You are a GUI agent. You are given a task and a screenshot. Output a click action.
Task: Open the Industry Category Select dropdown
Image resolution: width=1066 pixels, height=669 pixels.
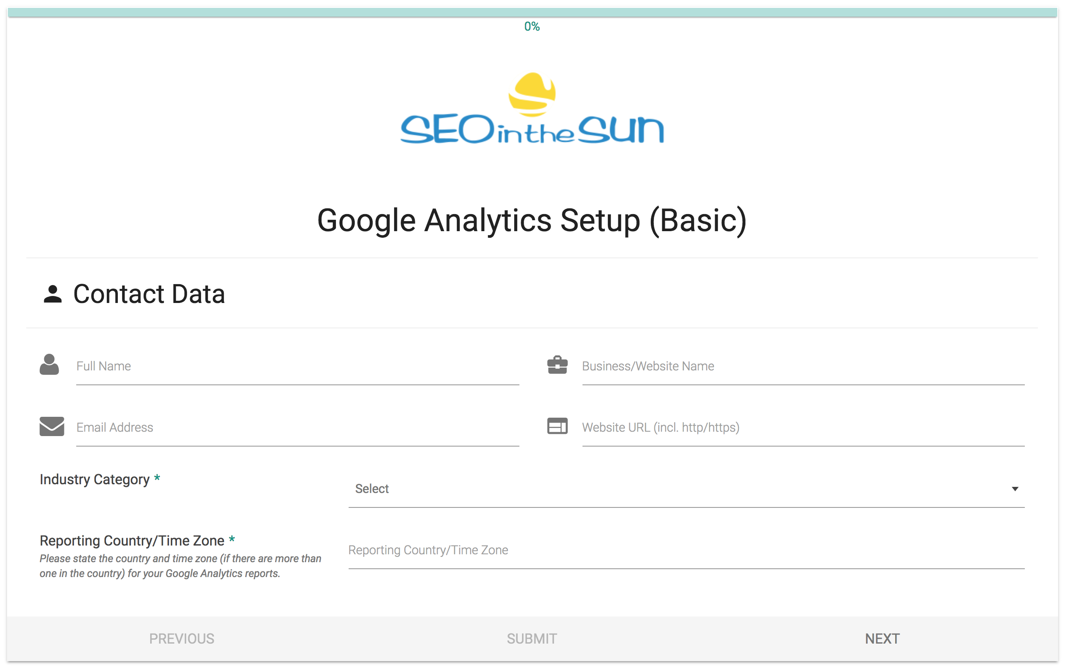pyautogui.click(x=686, y=489)
